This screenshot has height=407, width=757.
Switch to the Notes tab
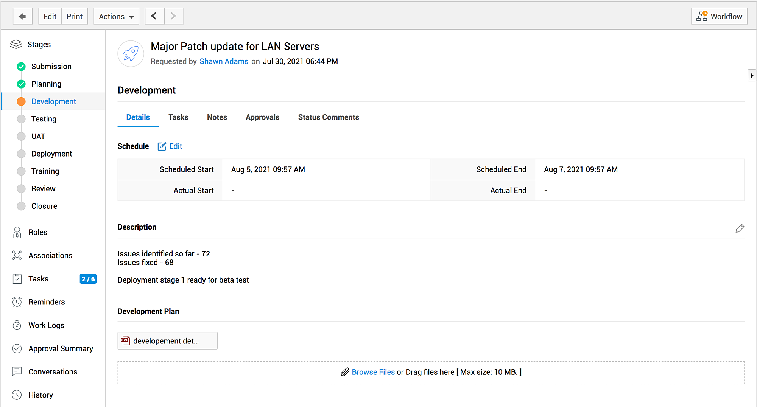click(217, 117)
